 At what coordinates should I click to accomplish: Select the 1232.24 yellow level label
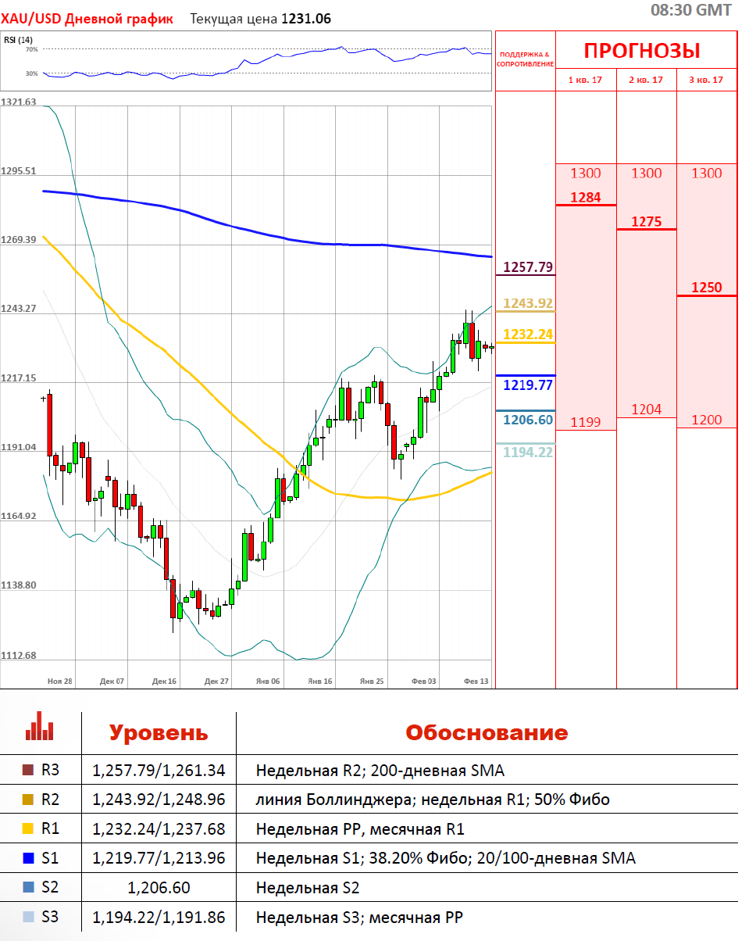click(527, 334)
